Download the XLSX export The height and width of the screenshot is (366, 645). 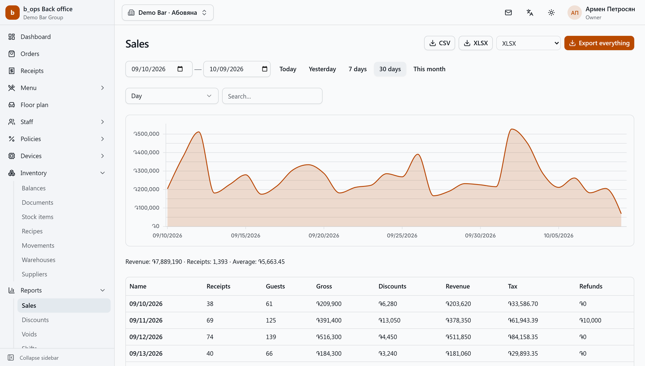point(476,43)
